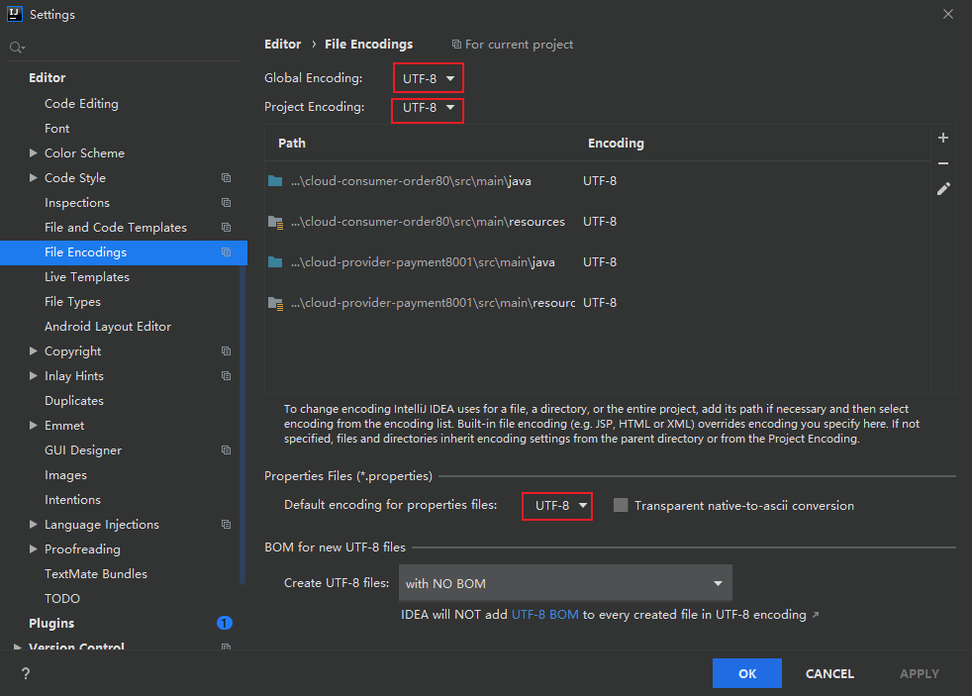Click the Plugins update count badge

224,623
